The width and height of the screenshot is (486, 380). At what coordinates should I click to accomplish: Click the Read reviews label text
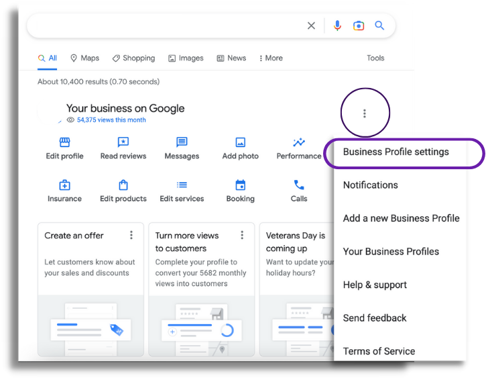(x=123, y=156)
